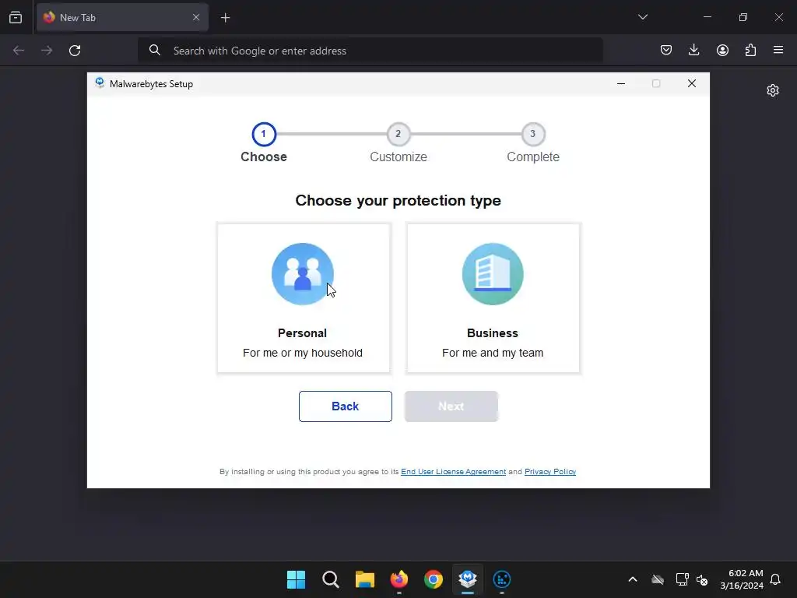Close the Malwarebytes Setup window
Viewport: 797px width, 598px height.
[691, 83]
